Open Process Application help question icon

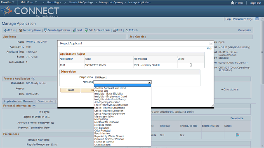(x=33, y=79)
